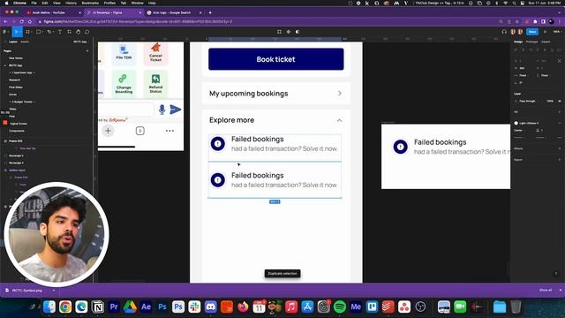Image resolution: width=565 pixels, height=318 pixels.
Task: Click the File TDR tile
Action: click(x=124, y=53)
